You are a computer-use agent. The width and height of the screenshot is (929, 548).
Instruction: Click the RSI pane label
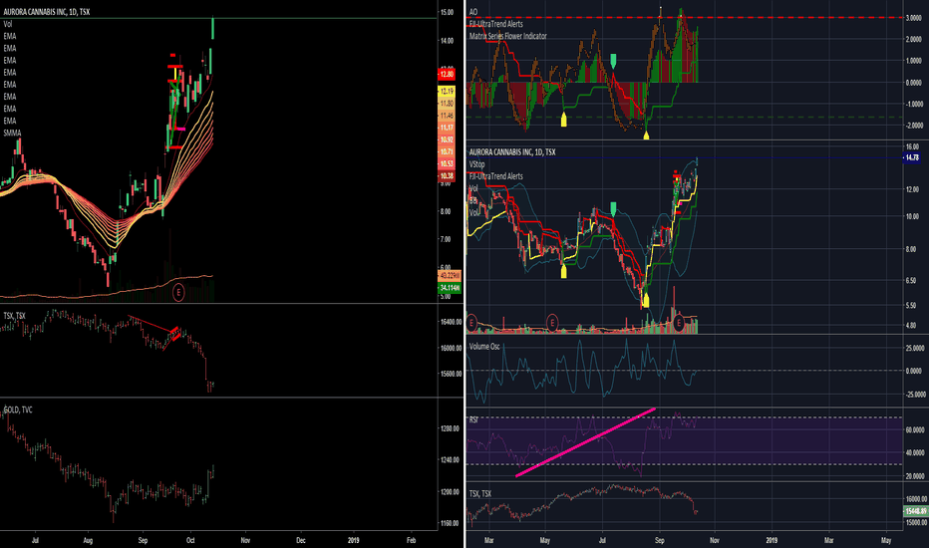pos(474,419)
